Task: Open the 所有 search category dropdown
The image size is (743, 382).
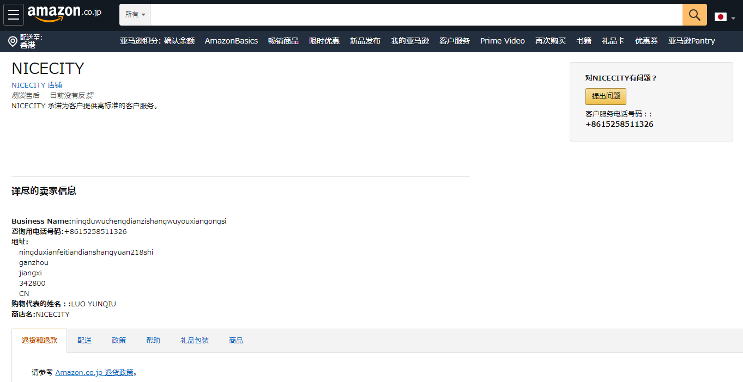Action: (x=135, y=15)
